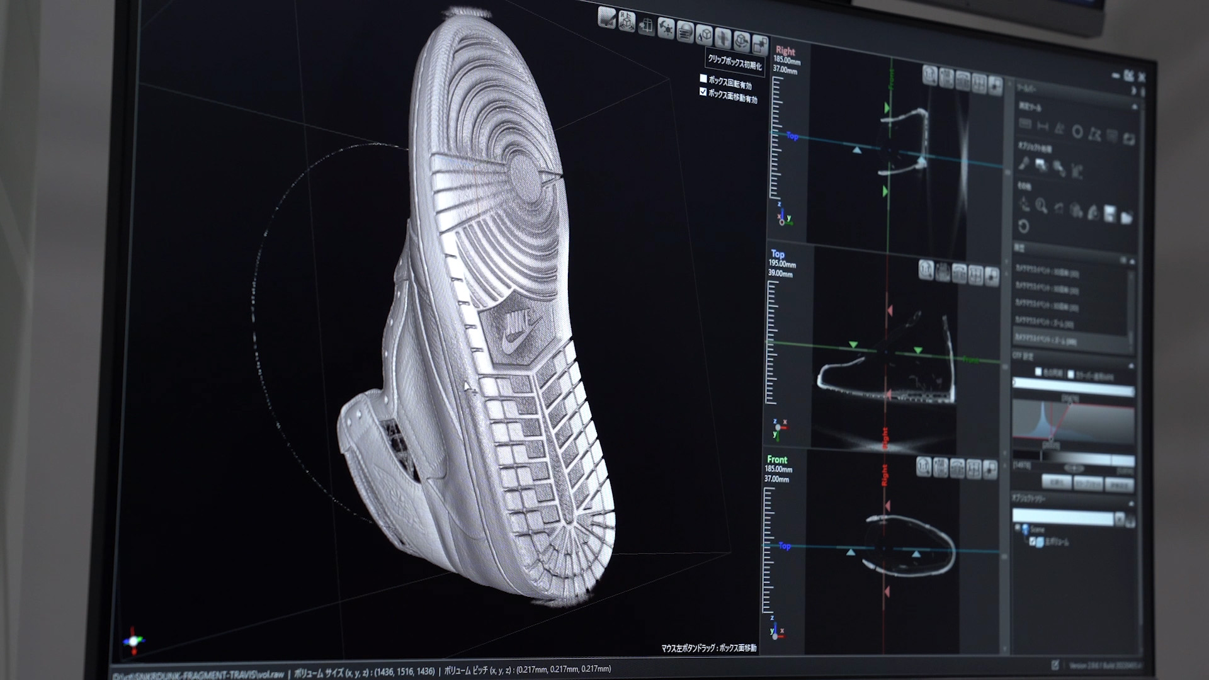Select the distance measurement tool
The width and height of the screenshot is (1209, 680).
tap(1043, 127)
